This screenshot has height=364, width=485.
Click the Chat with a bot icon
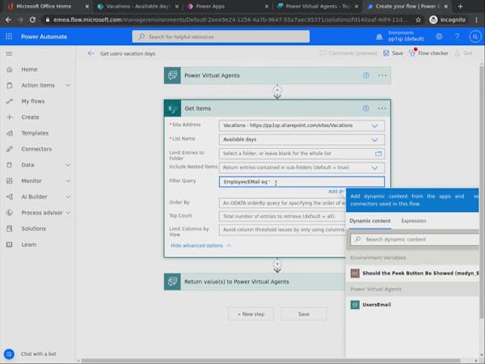pyautogui.click(x=9, y=353)
